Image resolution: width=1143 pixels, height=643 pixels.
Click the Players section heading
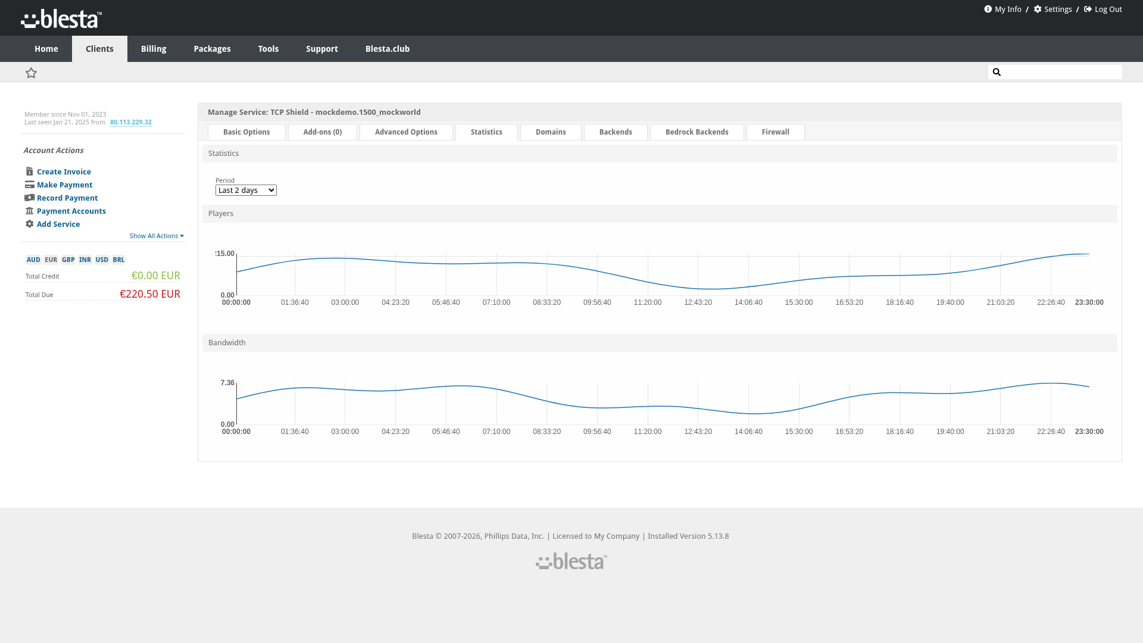coord(221,214)
